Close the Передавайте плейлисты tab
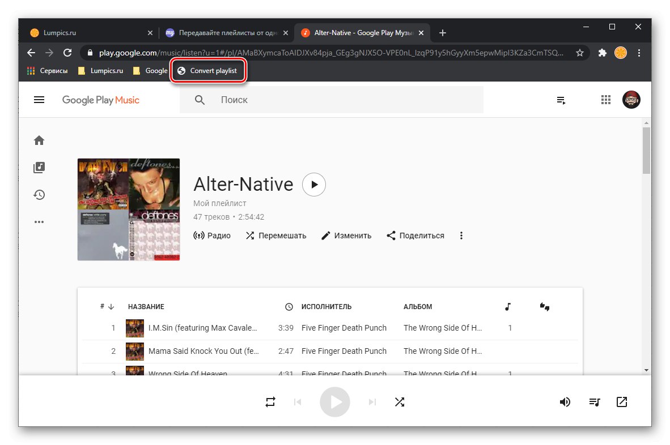Screen dimensions: 670x445 (286, 33)
